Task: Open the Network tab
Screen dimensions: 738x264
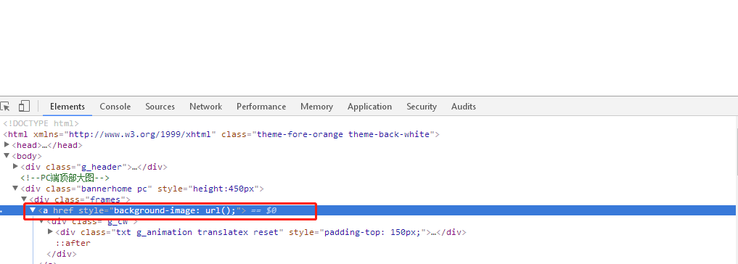Action: click(x=205, y=107)
